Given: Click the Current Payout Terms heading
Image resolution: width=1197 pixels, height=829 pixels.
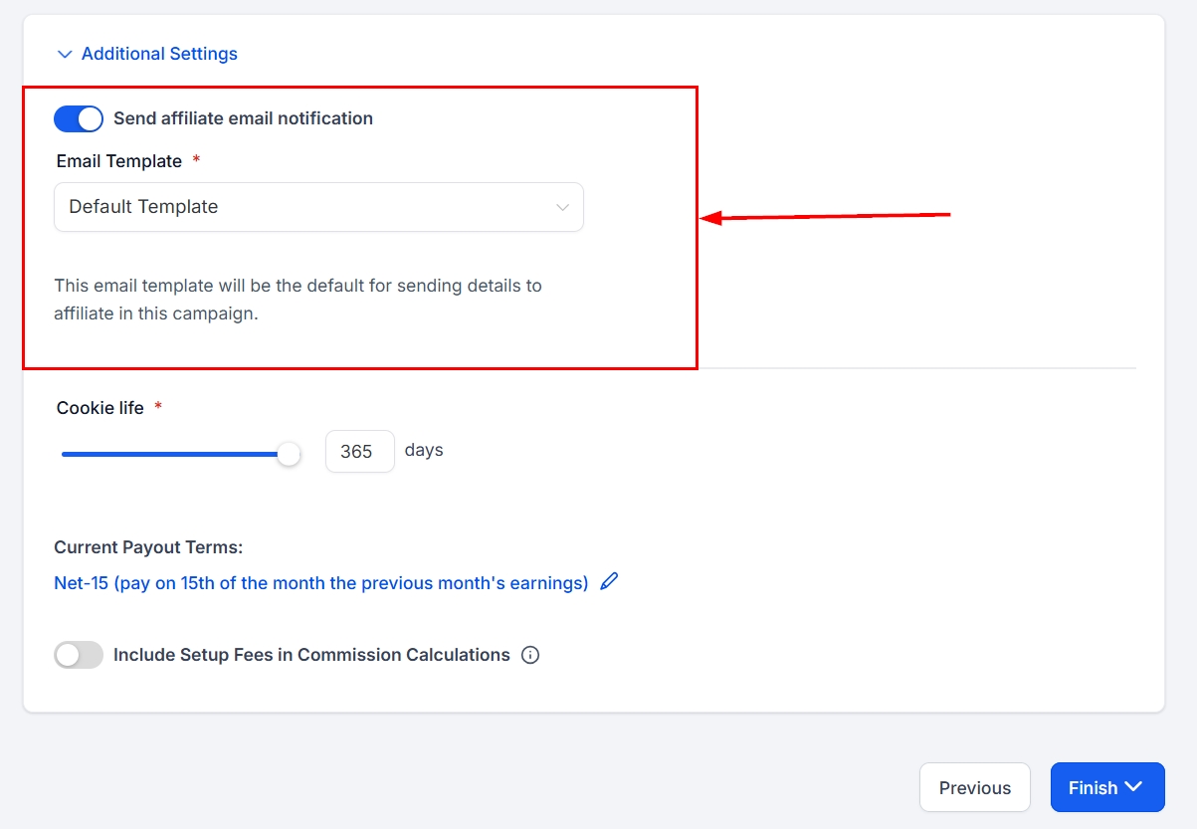Looking at the screenshot, I should click(x=148, y=547).
